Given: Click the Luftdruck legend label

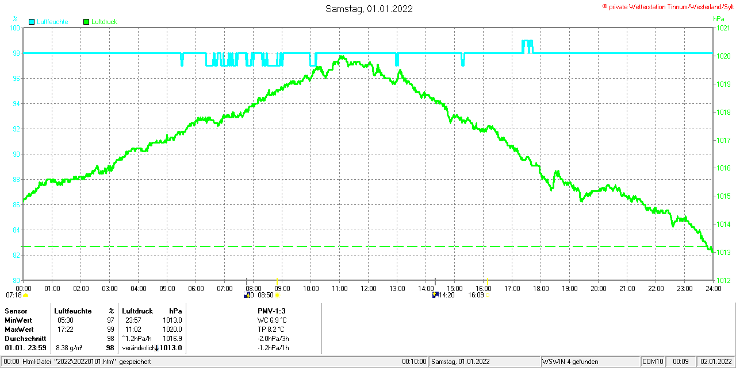Looking at the screenshot, I should (105, 22).
